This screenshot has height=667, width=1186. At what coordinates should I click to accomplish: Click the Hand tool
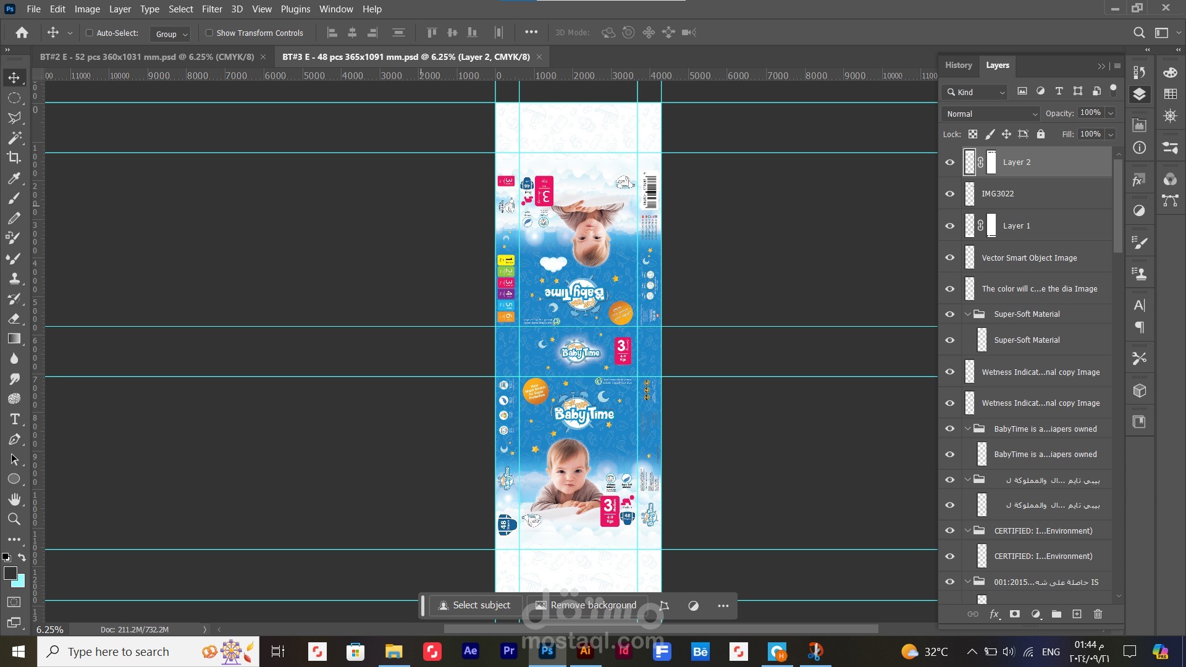click(14, 499)
